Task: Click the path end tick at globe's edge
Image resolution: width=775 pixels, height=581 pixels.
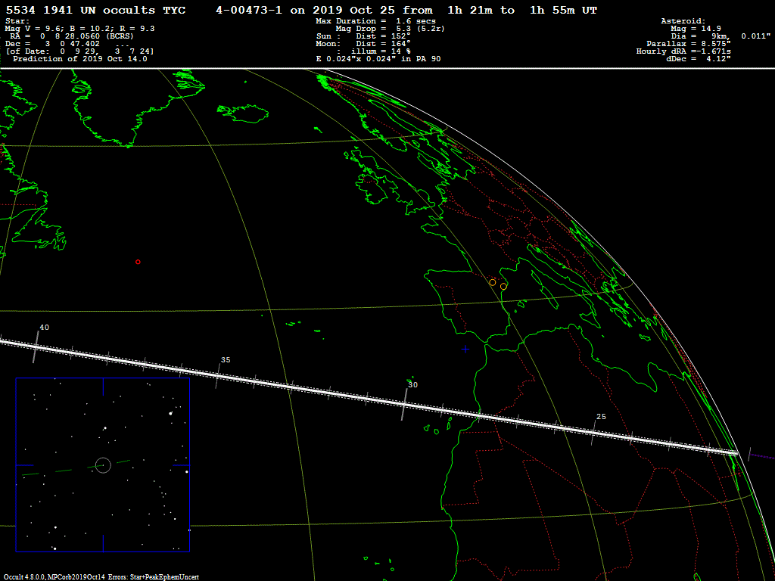Action: (x=749, y=454)
